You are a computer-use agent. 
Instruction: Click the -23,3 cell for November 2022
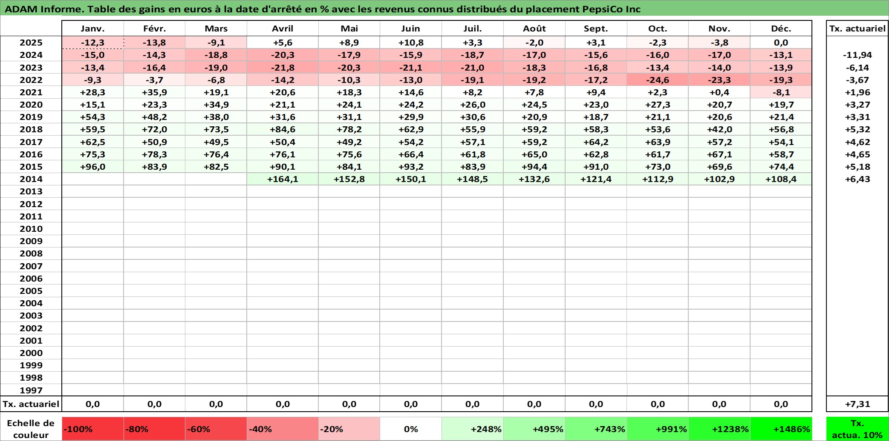pyautogui.click(x=719, y=80)
